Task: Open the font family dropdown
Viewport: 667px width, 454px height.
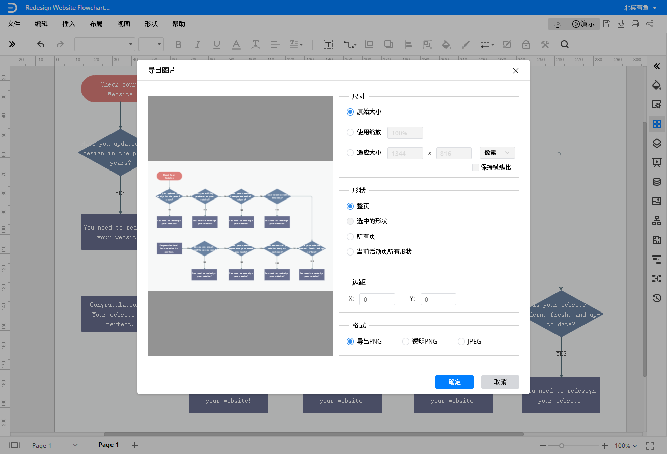Action: (105, 44)
